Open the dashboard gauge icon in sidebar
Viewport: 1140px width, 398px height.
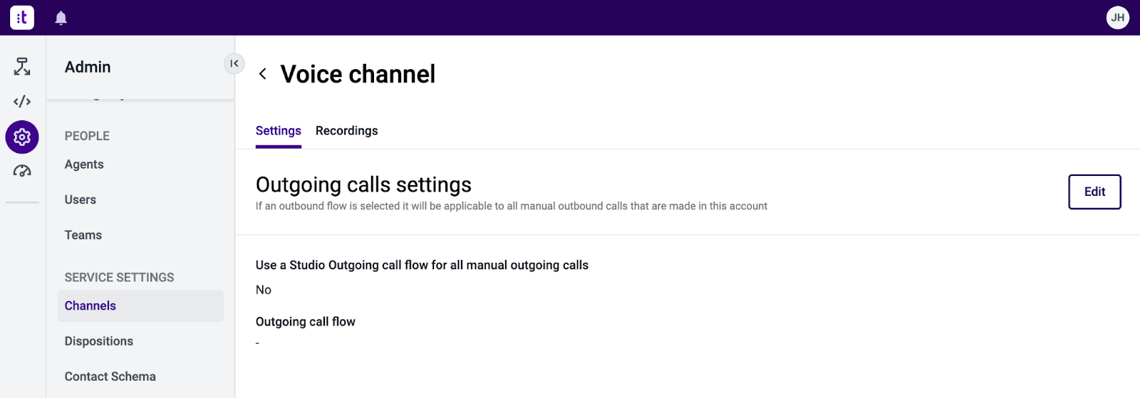(x=22, y=171)
